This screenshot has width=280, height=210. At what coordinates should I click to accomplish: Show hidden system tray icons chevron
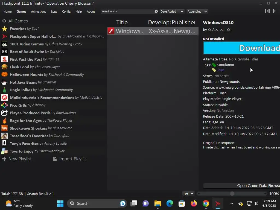pyautogui.click(x=232, y=203)
